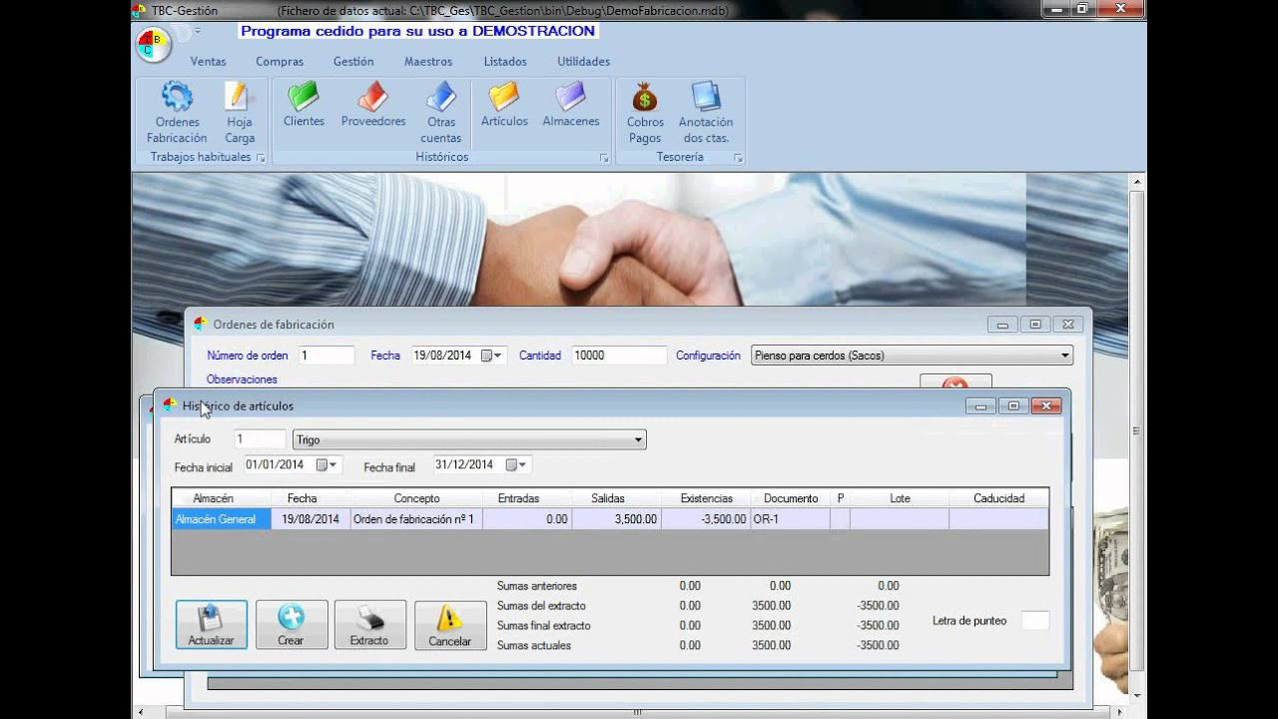The height and width of the screenshot is (719, 1278).
Task: Open the Almacenes histórico
Action: (x=570, y=105)
